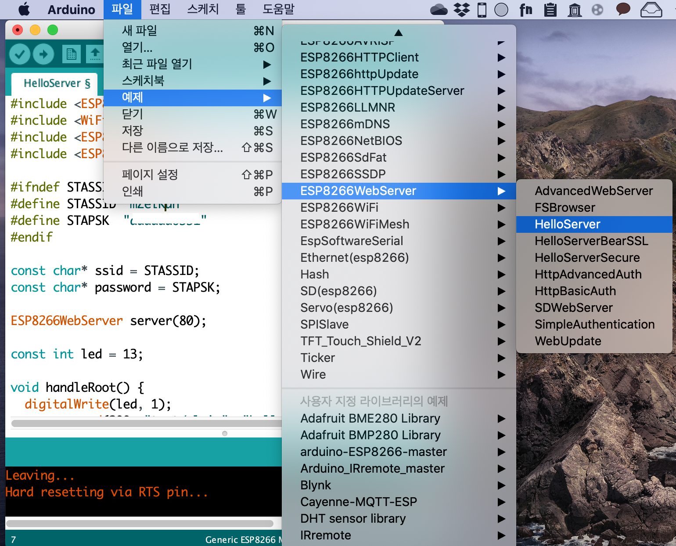Open the FSBrowser example
676x546 pixels.
[594, 208]
